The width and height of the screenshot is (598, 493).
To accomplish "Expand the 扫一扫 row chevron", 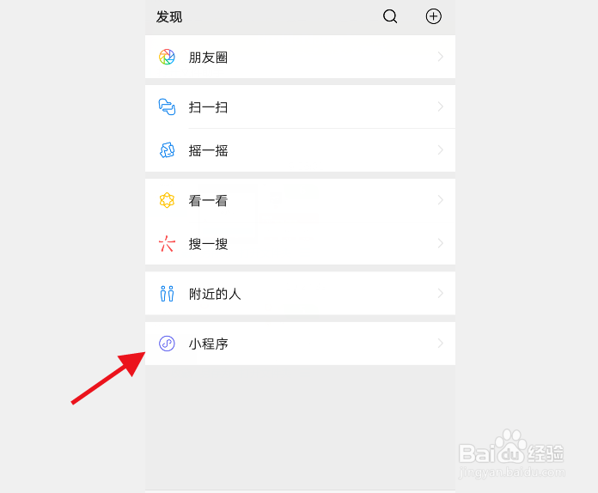I will (441, 107).
